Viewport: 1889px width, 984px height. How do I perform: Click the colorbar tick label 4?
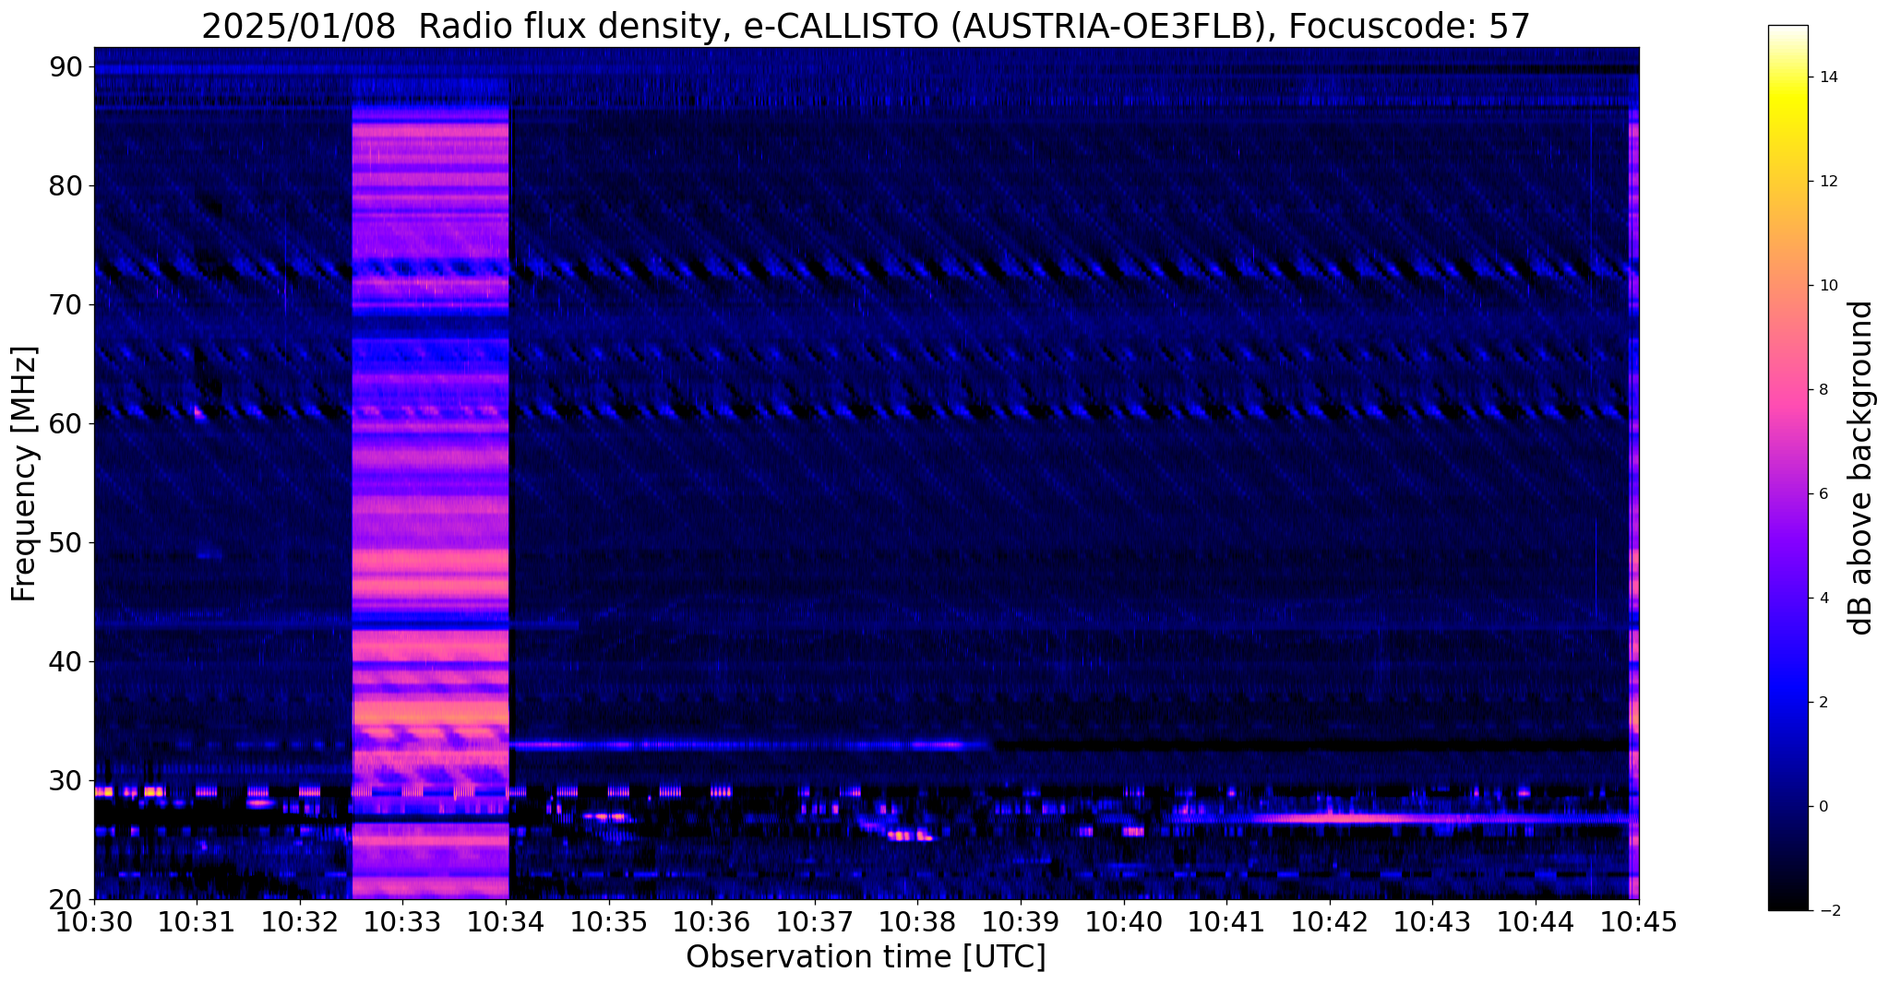point(1823,599)
